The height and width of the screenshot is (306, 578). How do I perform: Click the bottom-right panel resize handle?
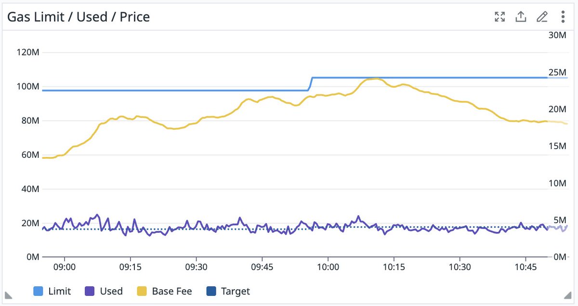[566, 294]
